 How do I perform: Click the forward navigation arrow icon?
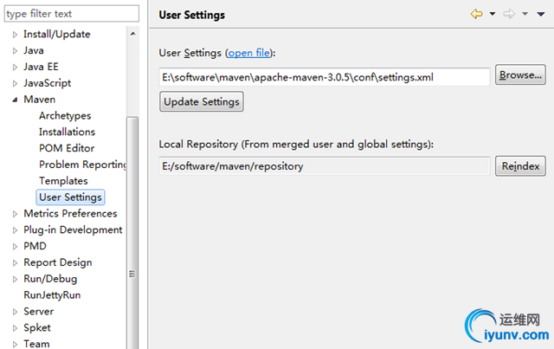point(509,14)
